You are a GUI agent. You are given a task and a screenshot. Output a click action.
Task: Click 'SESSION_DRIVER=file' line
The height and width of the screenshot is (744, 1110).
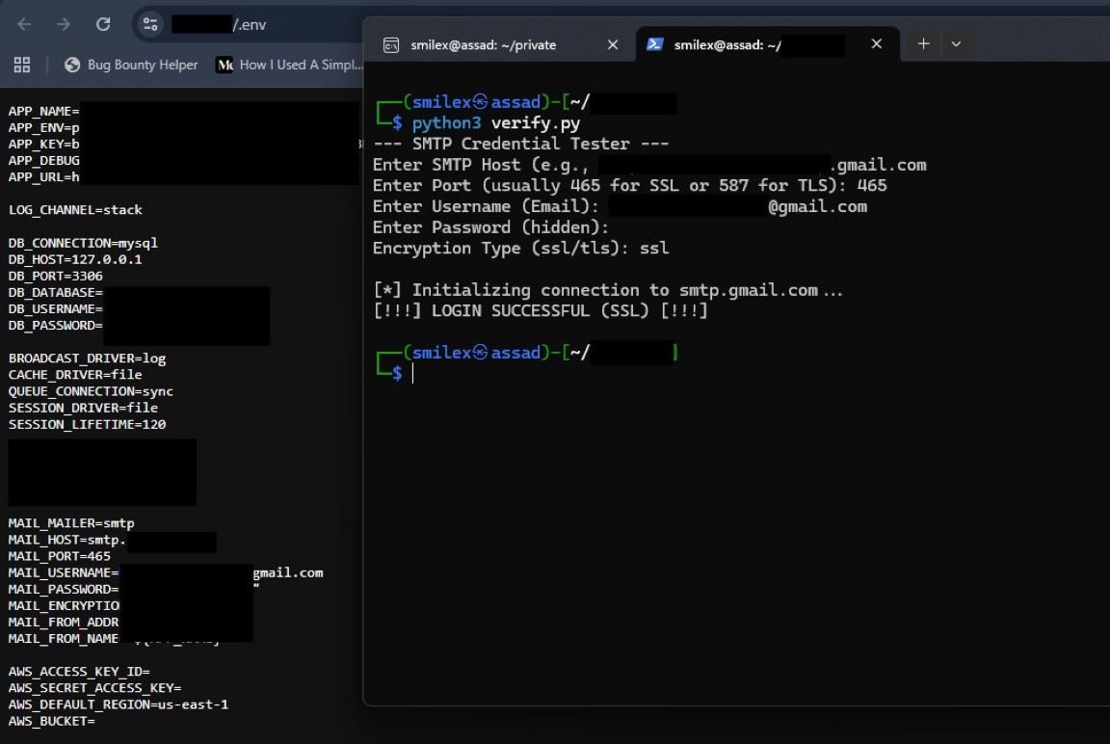coord(83,408)
